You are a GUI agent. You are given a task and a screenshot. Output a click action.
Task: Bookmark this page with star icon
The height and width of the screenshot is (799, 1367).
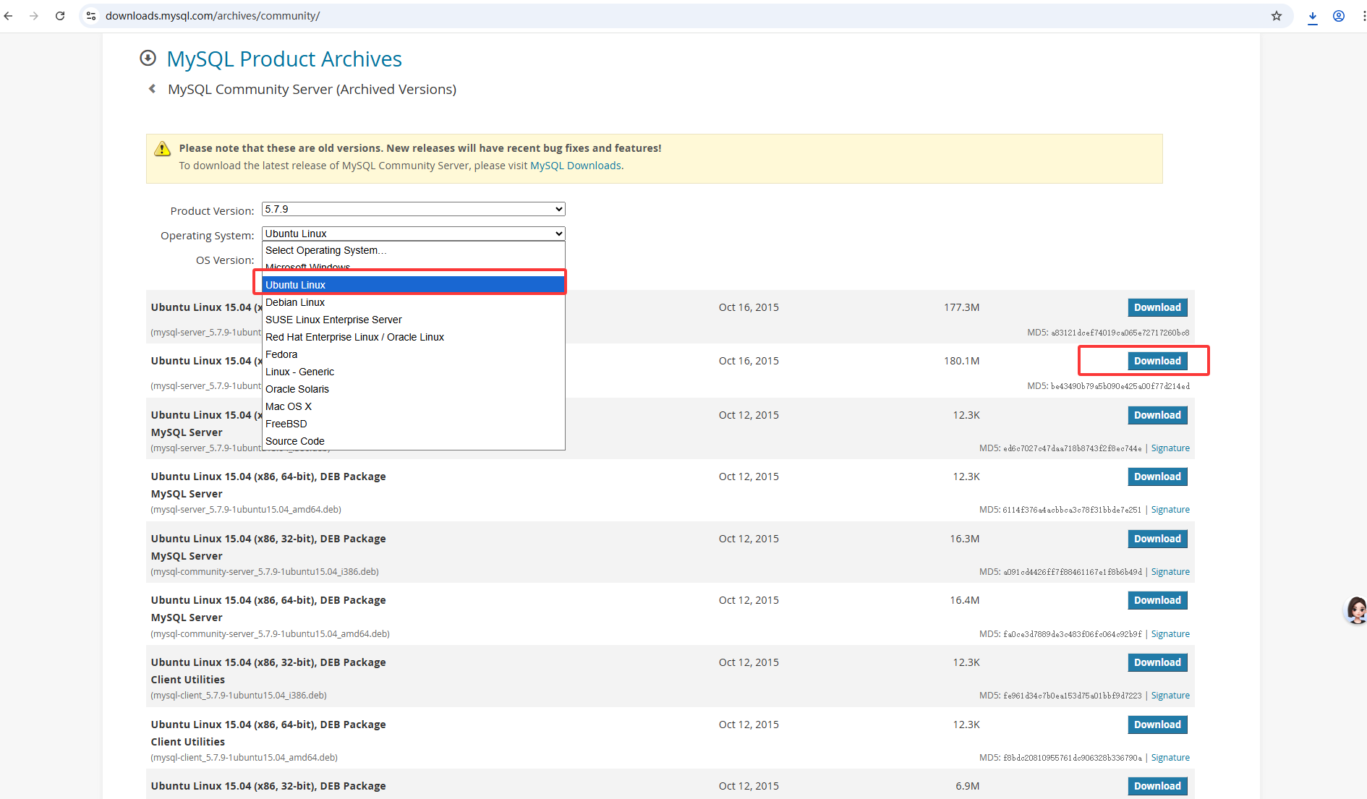[x=1277, y=16]
